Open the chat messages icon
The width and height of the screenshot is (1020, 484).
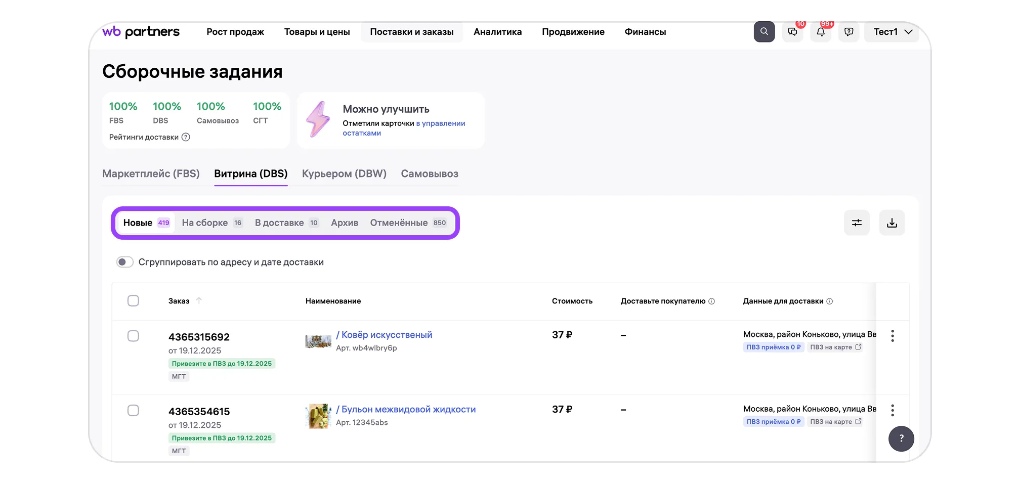(792, 32)
